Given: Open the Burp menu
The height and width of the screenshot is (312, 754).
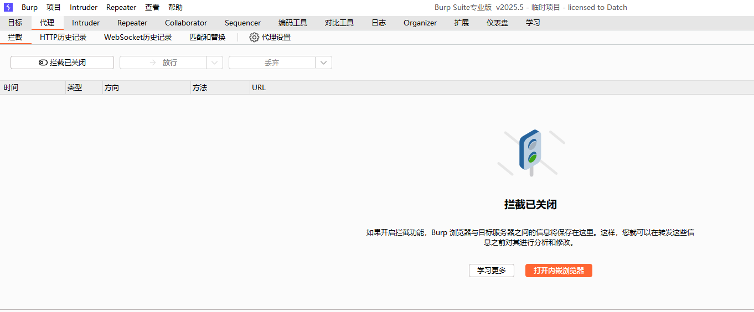Looking at the screenshot, I should [x=29, y=7].
